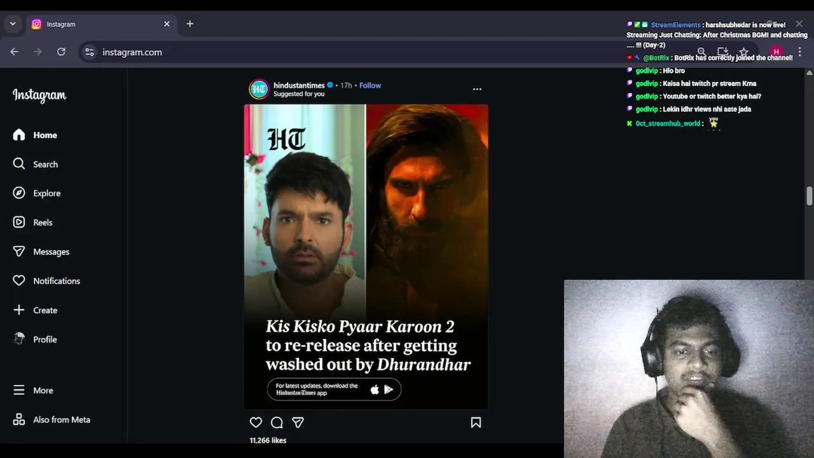Click godlvip message 'Hlo bro'
814x458 pixels.
(x=673, y=71)
